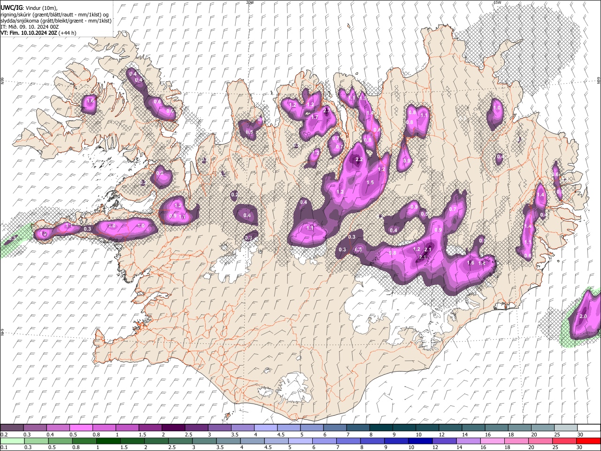Select the 'slydda/snjókoma (grátt/bleikt/grænt - mm/1klst)' legend line
The width and height of the screenshot is (601, 451).
[x=56, y=21]
